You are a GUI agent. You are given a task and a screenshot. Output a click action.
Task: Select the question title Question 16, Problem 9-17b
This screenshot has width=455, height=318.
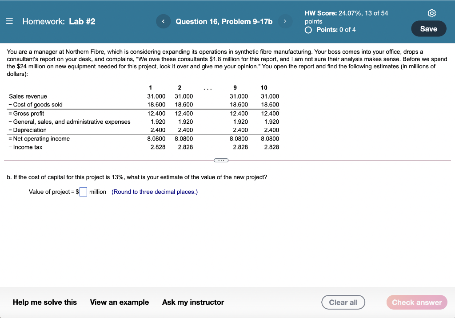[224, 21]
